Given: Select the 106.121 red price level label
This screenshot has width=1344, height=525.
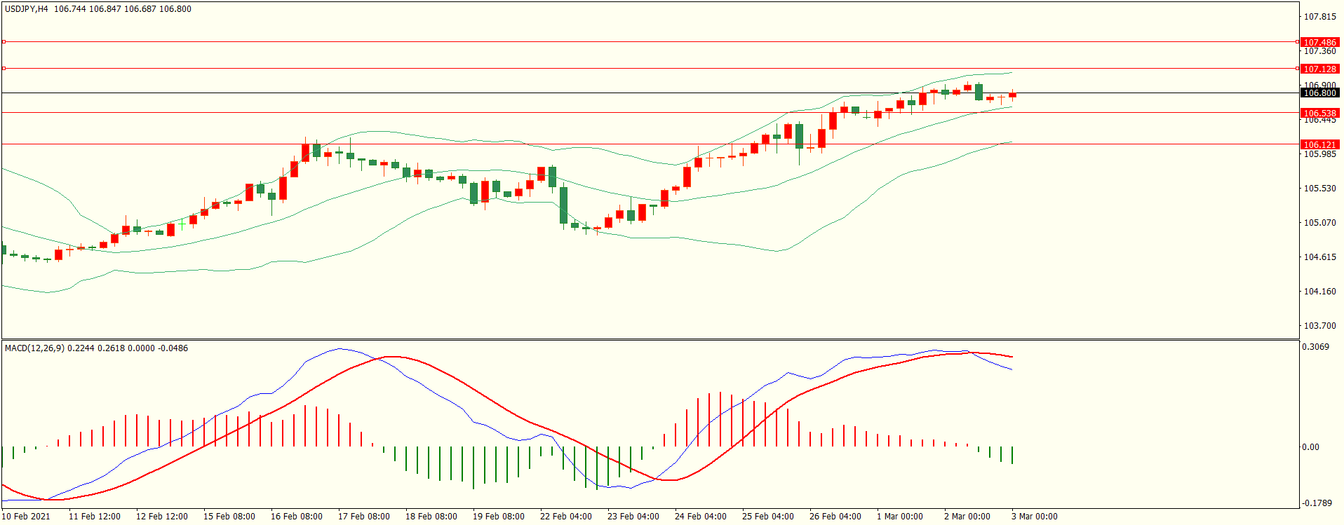Looking at the screenshot, I should point(1319,145).
